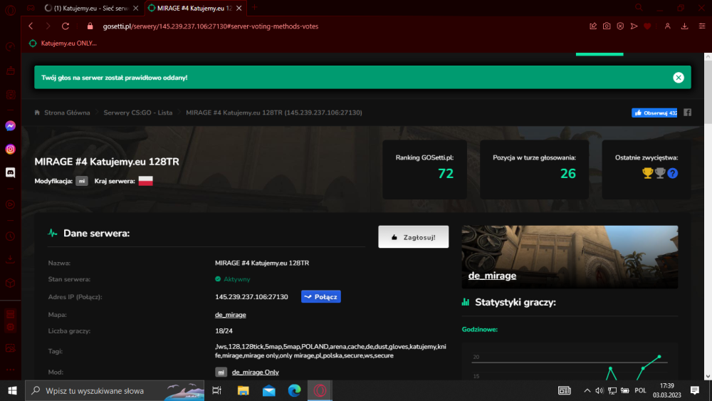The height and width of the screenshot is (401, 712).
Task: Take a snapshot with camera icon
Action: [607, 26]
